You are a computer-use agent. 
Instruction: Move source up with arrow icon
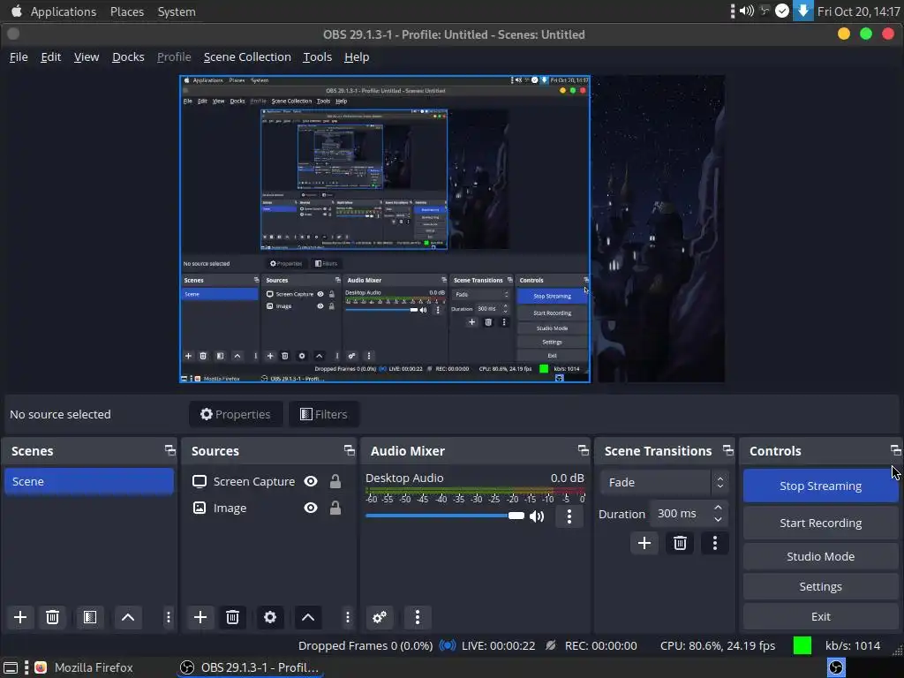tap(308, 617)
